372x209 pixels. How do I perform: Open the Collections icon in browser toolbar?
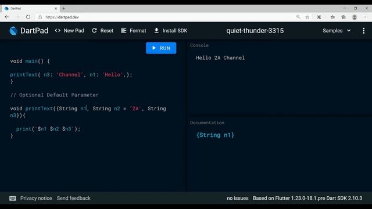click(x=344, y=17)
